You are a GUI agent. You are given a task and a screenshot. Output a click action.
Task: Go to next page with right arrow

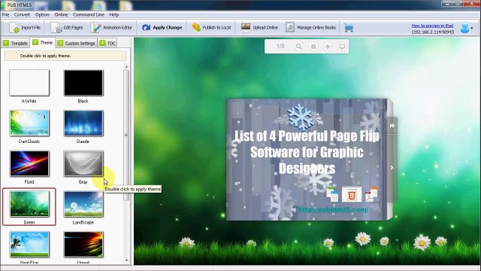[392, 167]
